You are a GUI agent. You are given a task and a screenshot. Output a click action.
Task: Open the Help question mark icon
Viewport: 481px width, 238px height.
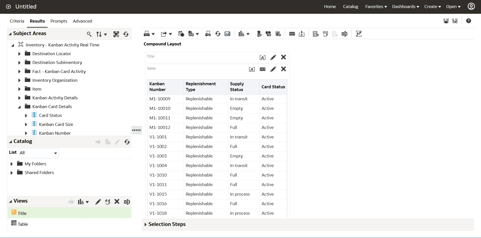(x=468, y=21)
